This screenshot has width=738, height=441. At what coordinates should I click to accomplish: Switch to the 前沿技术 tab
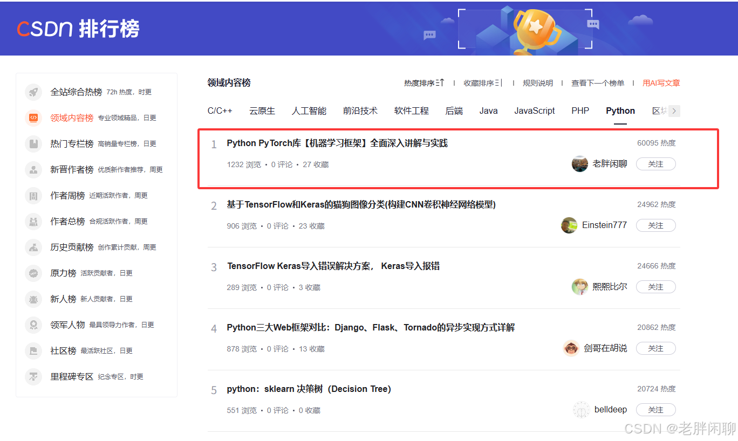click(x=360, y=111)
